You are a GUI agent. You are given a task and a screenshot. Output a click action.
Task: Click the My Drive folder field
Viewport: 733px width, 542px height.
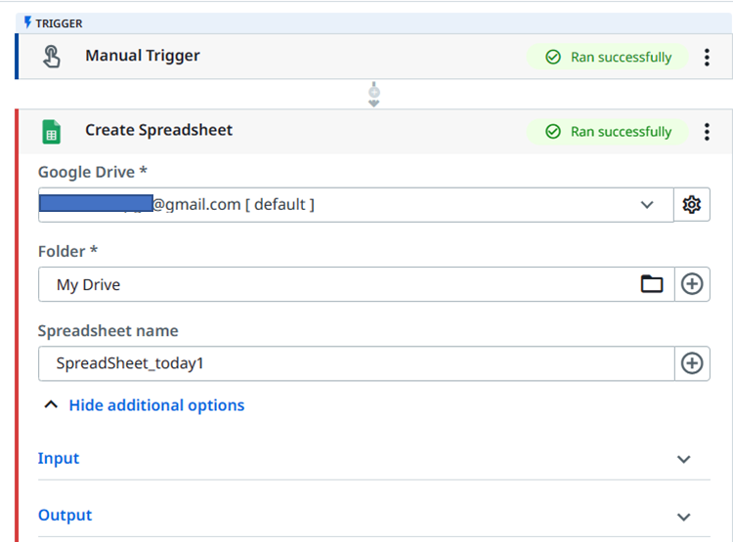tap(332, 284)
